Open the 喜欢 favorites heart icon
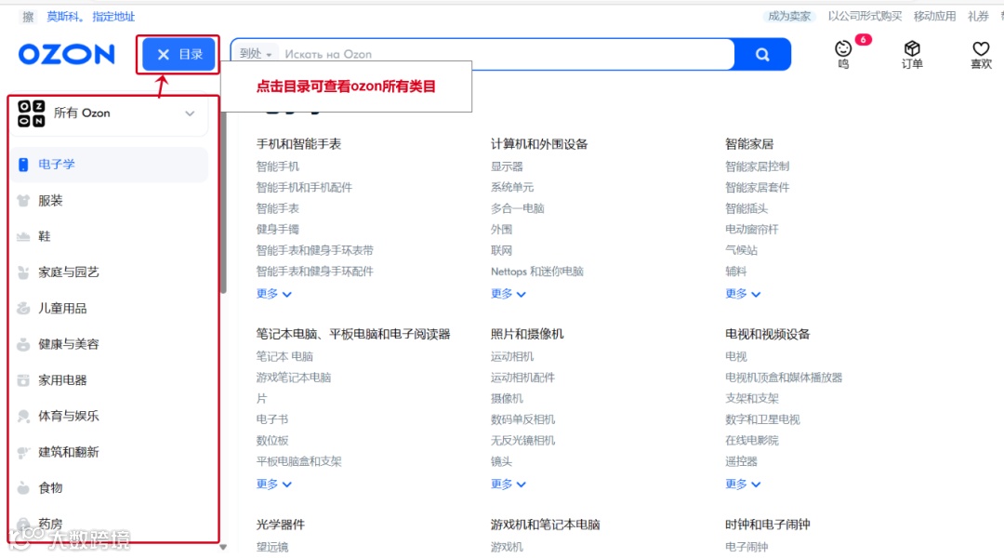Image resolution: width=1004 pixels, height=558 pixels. pyautogui.click(x=981, y=48)
